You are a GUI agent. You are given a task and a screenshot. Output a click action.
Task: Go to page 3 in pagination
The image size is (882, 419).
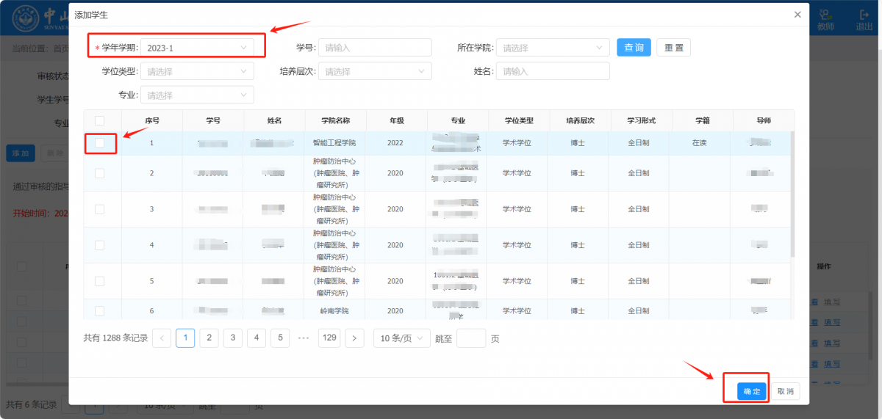tap(233, 338)
